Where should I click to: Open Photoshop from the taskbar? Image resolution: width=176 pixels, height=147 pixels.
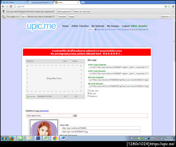[38, 138]
